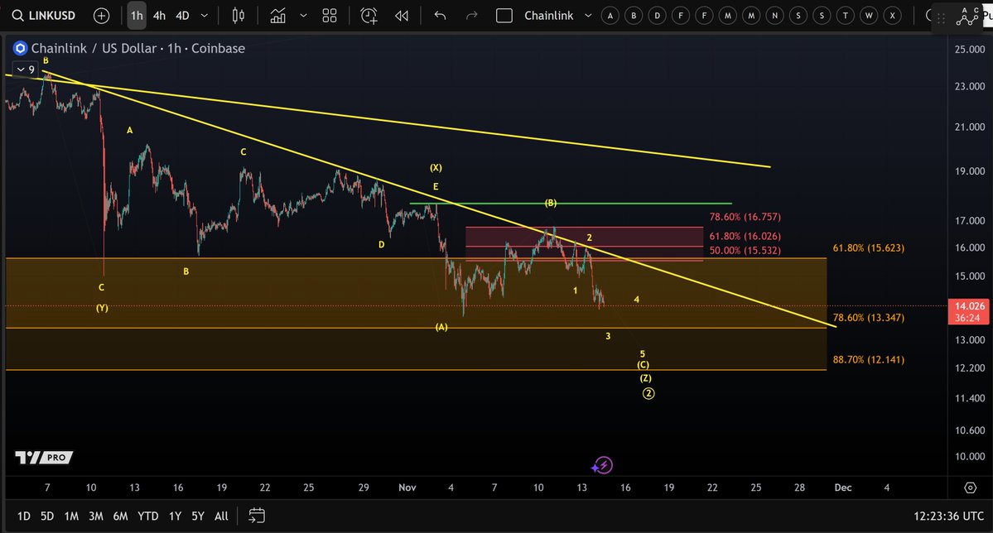Viewport: 993px width, 533px height.
Task: Click the compare plus icon beside LINKUSD
Action: pyautogui.click(x=100, y=15)
